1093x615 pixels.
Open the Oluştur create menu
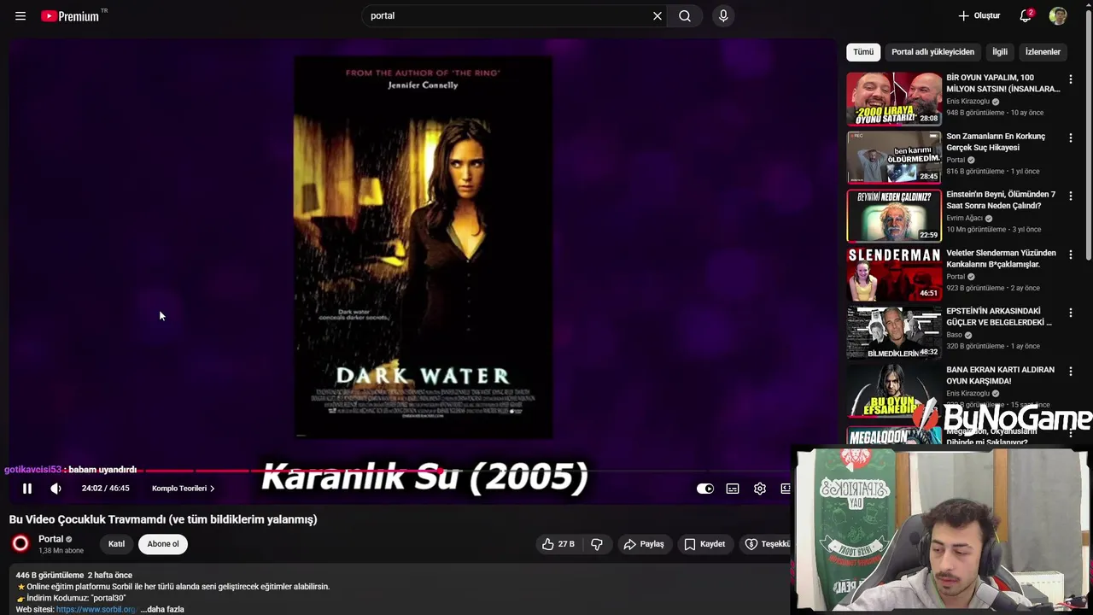point(979,15)
